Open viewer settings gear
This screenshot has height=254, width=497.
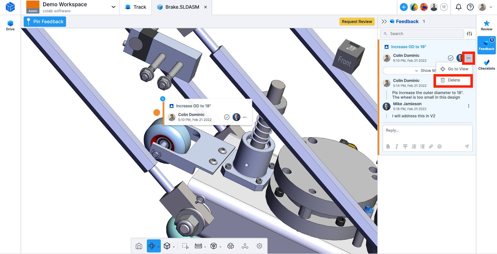pos(259,246)
